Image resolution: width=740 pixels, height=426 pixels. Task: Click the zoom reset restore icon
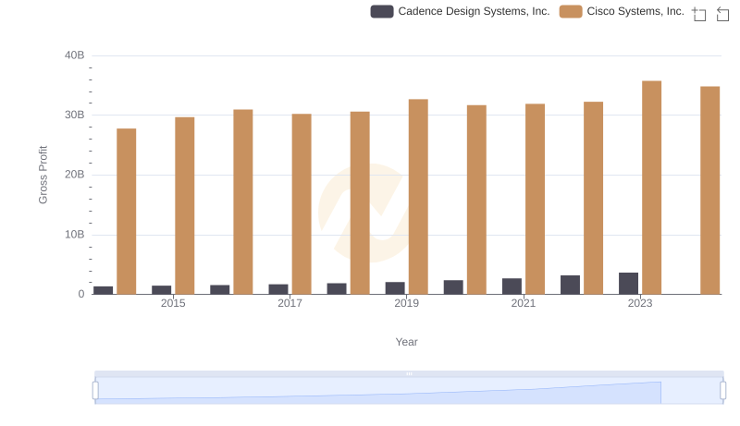(x=722, y=14)
